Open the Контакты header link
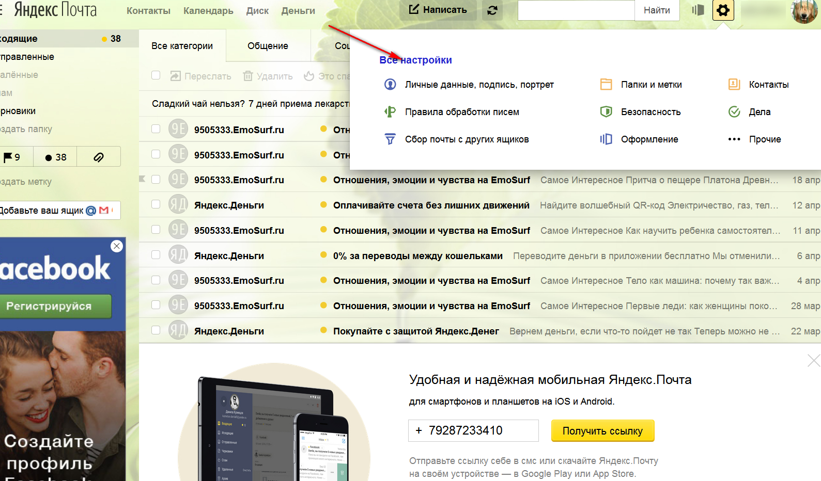This screenshot has height=481, width=821. [x=148, y=11]
